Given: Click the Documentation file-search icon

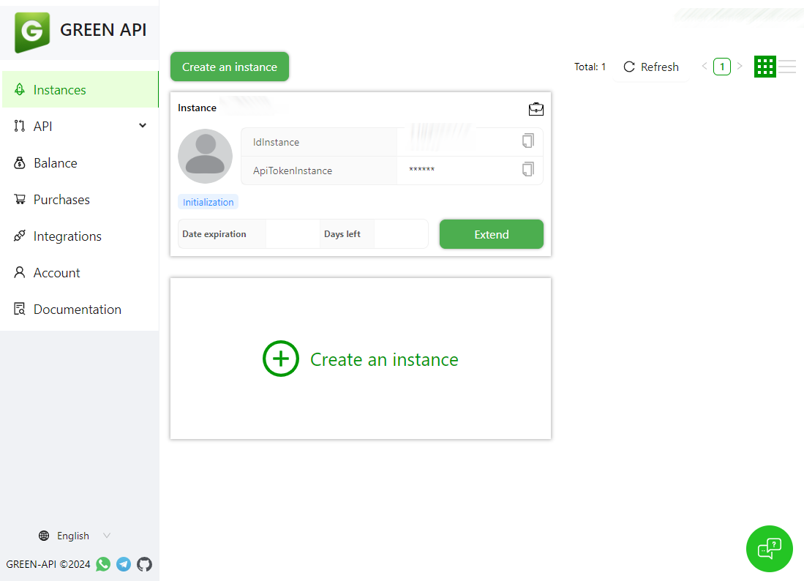Looking at the screenshot, I should tap(20, 309).
